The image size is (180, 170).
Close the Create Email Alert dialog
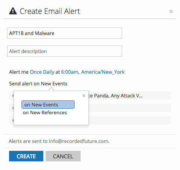(171, 12)
